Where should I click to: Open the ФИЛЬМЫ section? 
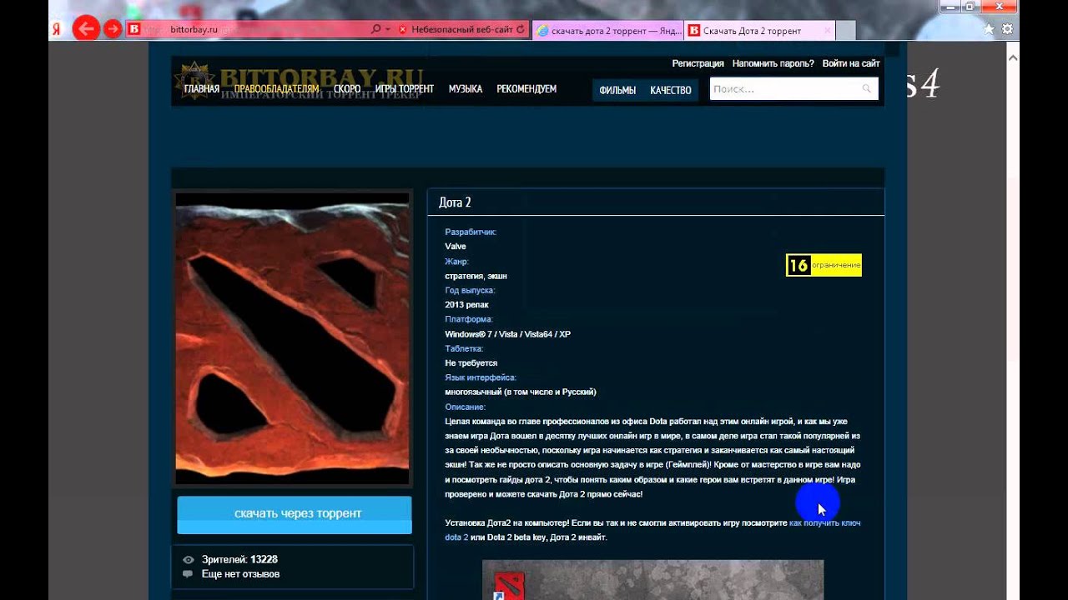617,90
